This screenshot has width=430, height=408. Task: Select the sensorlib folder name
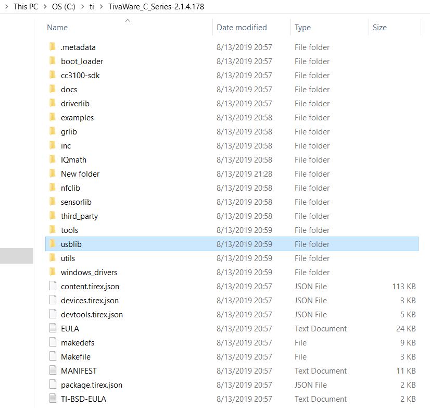(76, 202)
